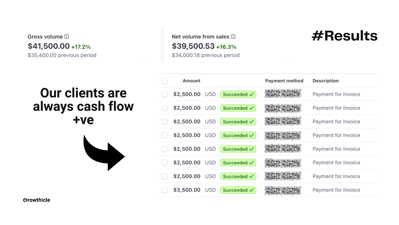Open the $3,500.00 row's Payment for Invoice description
The width and height of the screenshot is (399, 225).
[x=336, y=190]
